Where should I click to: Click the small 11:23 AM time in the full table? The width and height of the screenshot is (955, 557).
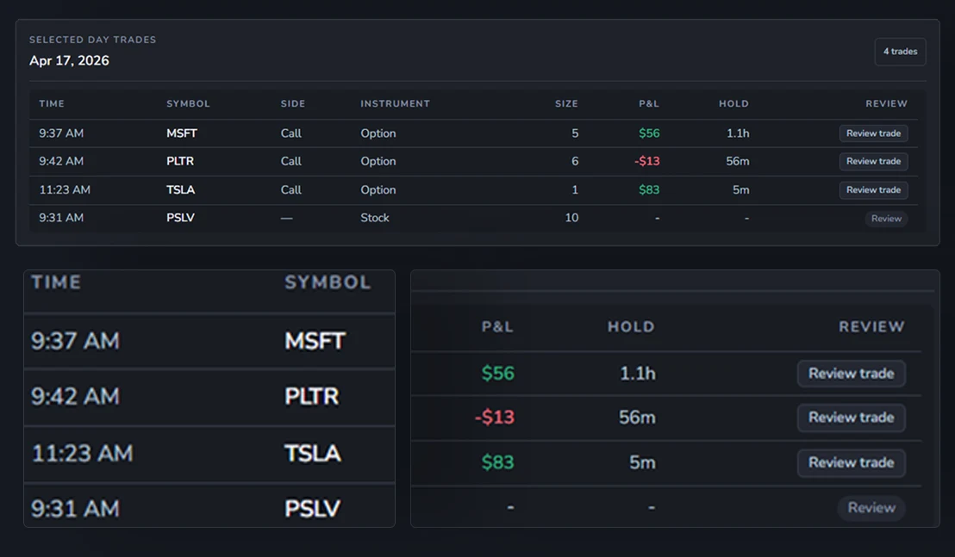[65, 189]
